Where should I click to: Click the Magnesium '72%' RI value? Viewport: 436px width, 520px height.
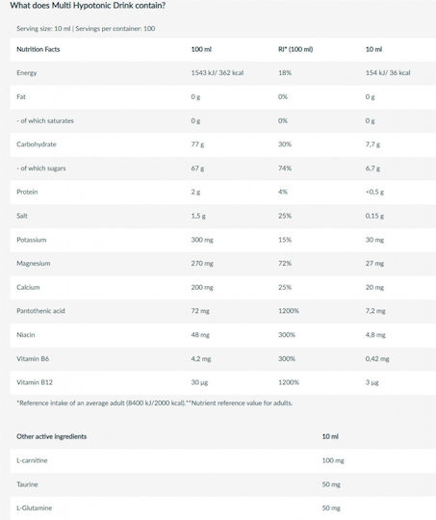tap(285, 264)
